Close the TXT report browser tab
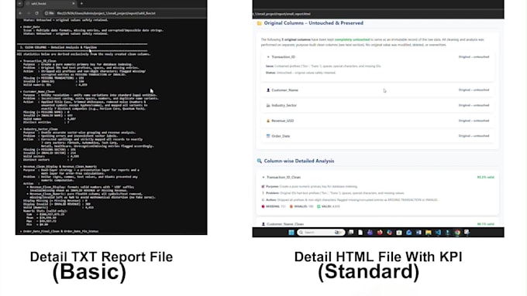 click(x=74, y=3)
